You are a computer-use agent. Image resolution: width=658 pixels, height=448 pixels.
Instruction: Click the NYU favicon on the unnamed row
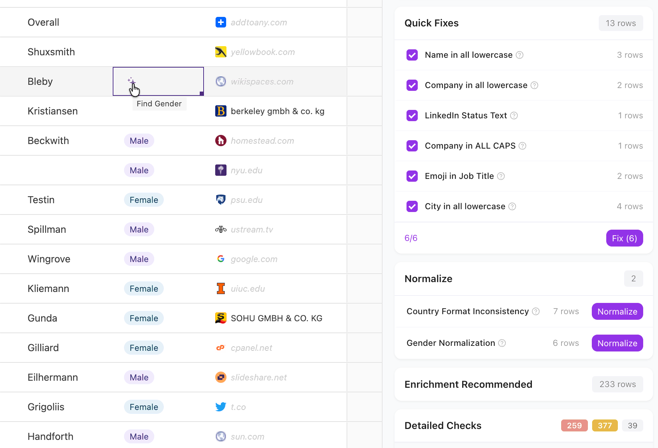pyautogui.click(x=221, y=170)
